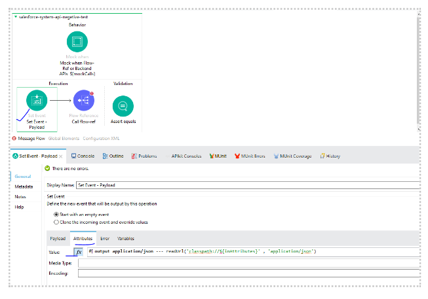428x299 pixels.
Task: Switch to the Variables sub-tab
Action: coord(126,239)
